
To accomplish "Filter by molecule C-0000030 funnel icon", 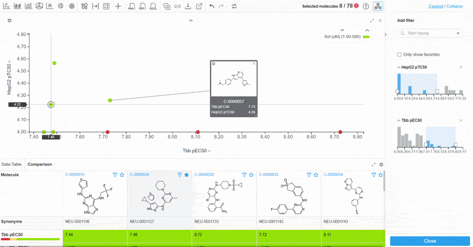I will 244,175.
